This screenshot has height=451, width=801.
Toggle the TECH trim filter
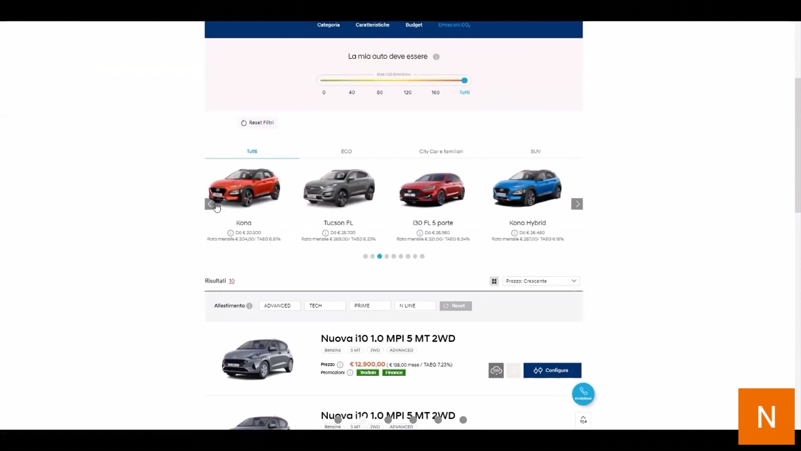pyautogui.click(x=325, y=306)
